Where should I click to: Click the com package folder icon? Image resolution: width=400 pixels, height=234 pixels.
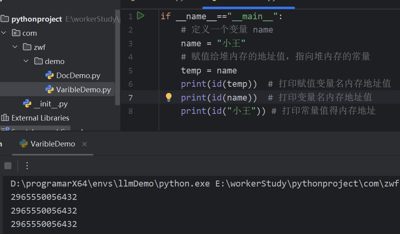(16, 33)
